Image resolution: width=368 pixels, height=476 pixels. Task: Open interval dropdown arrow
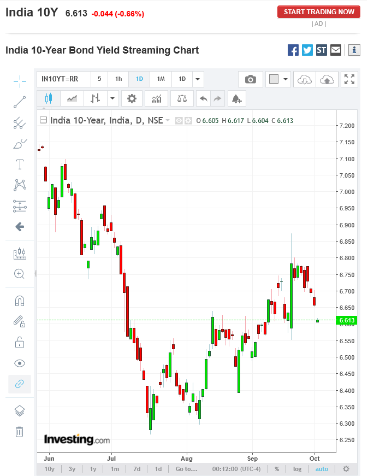pos(198,79)
